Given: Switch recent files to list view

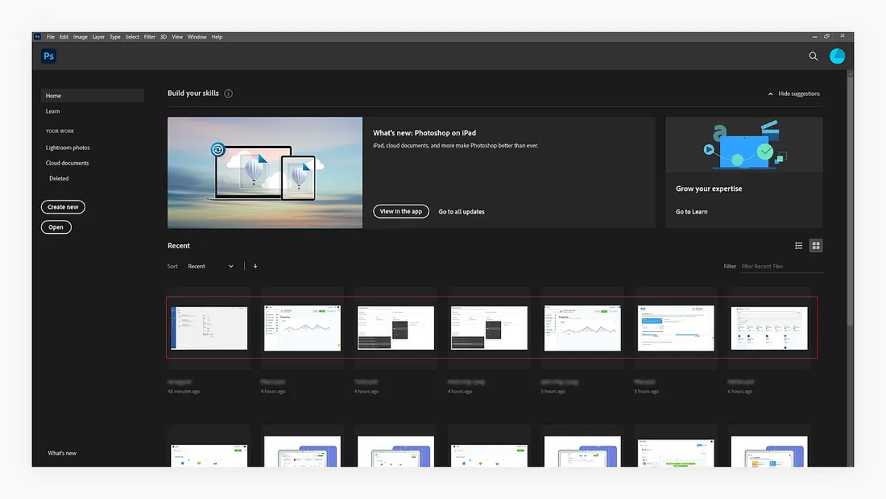Looking at the screenshot, I should pos(799,246).
